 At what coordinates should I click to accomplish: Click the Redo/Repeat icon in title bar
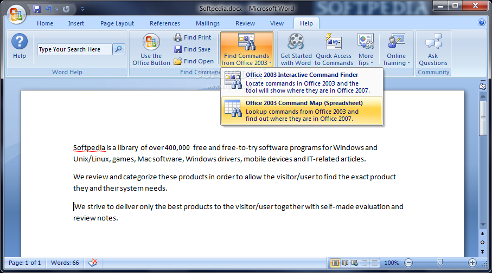point(66,9)
